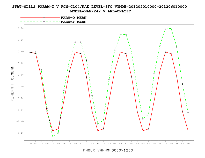Click the red O_MEAN marker at hour 84
Viewport: 205px width, 158px height.
[x=188, y=131]
